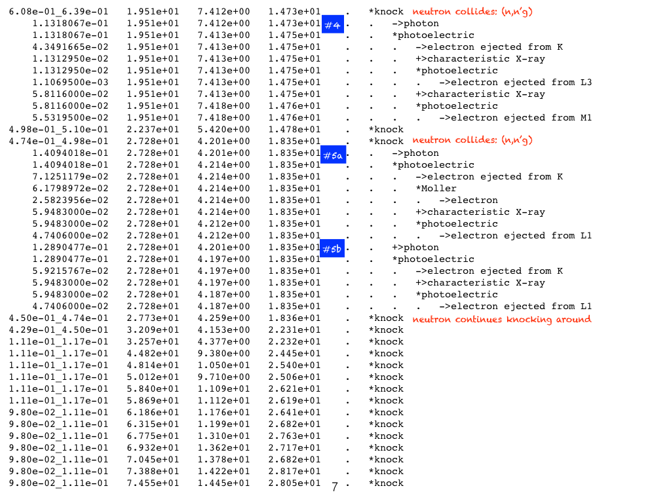The width and height of the screenshot is (671, 503).
Task: Click the '->photon' entry beside #5a
Action: click(x=415, y=153)
